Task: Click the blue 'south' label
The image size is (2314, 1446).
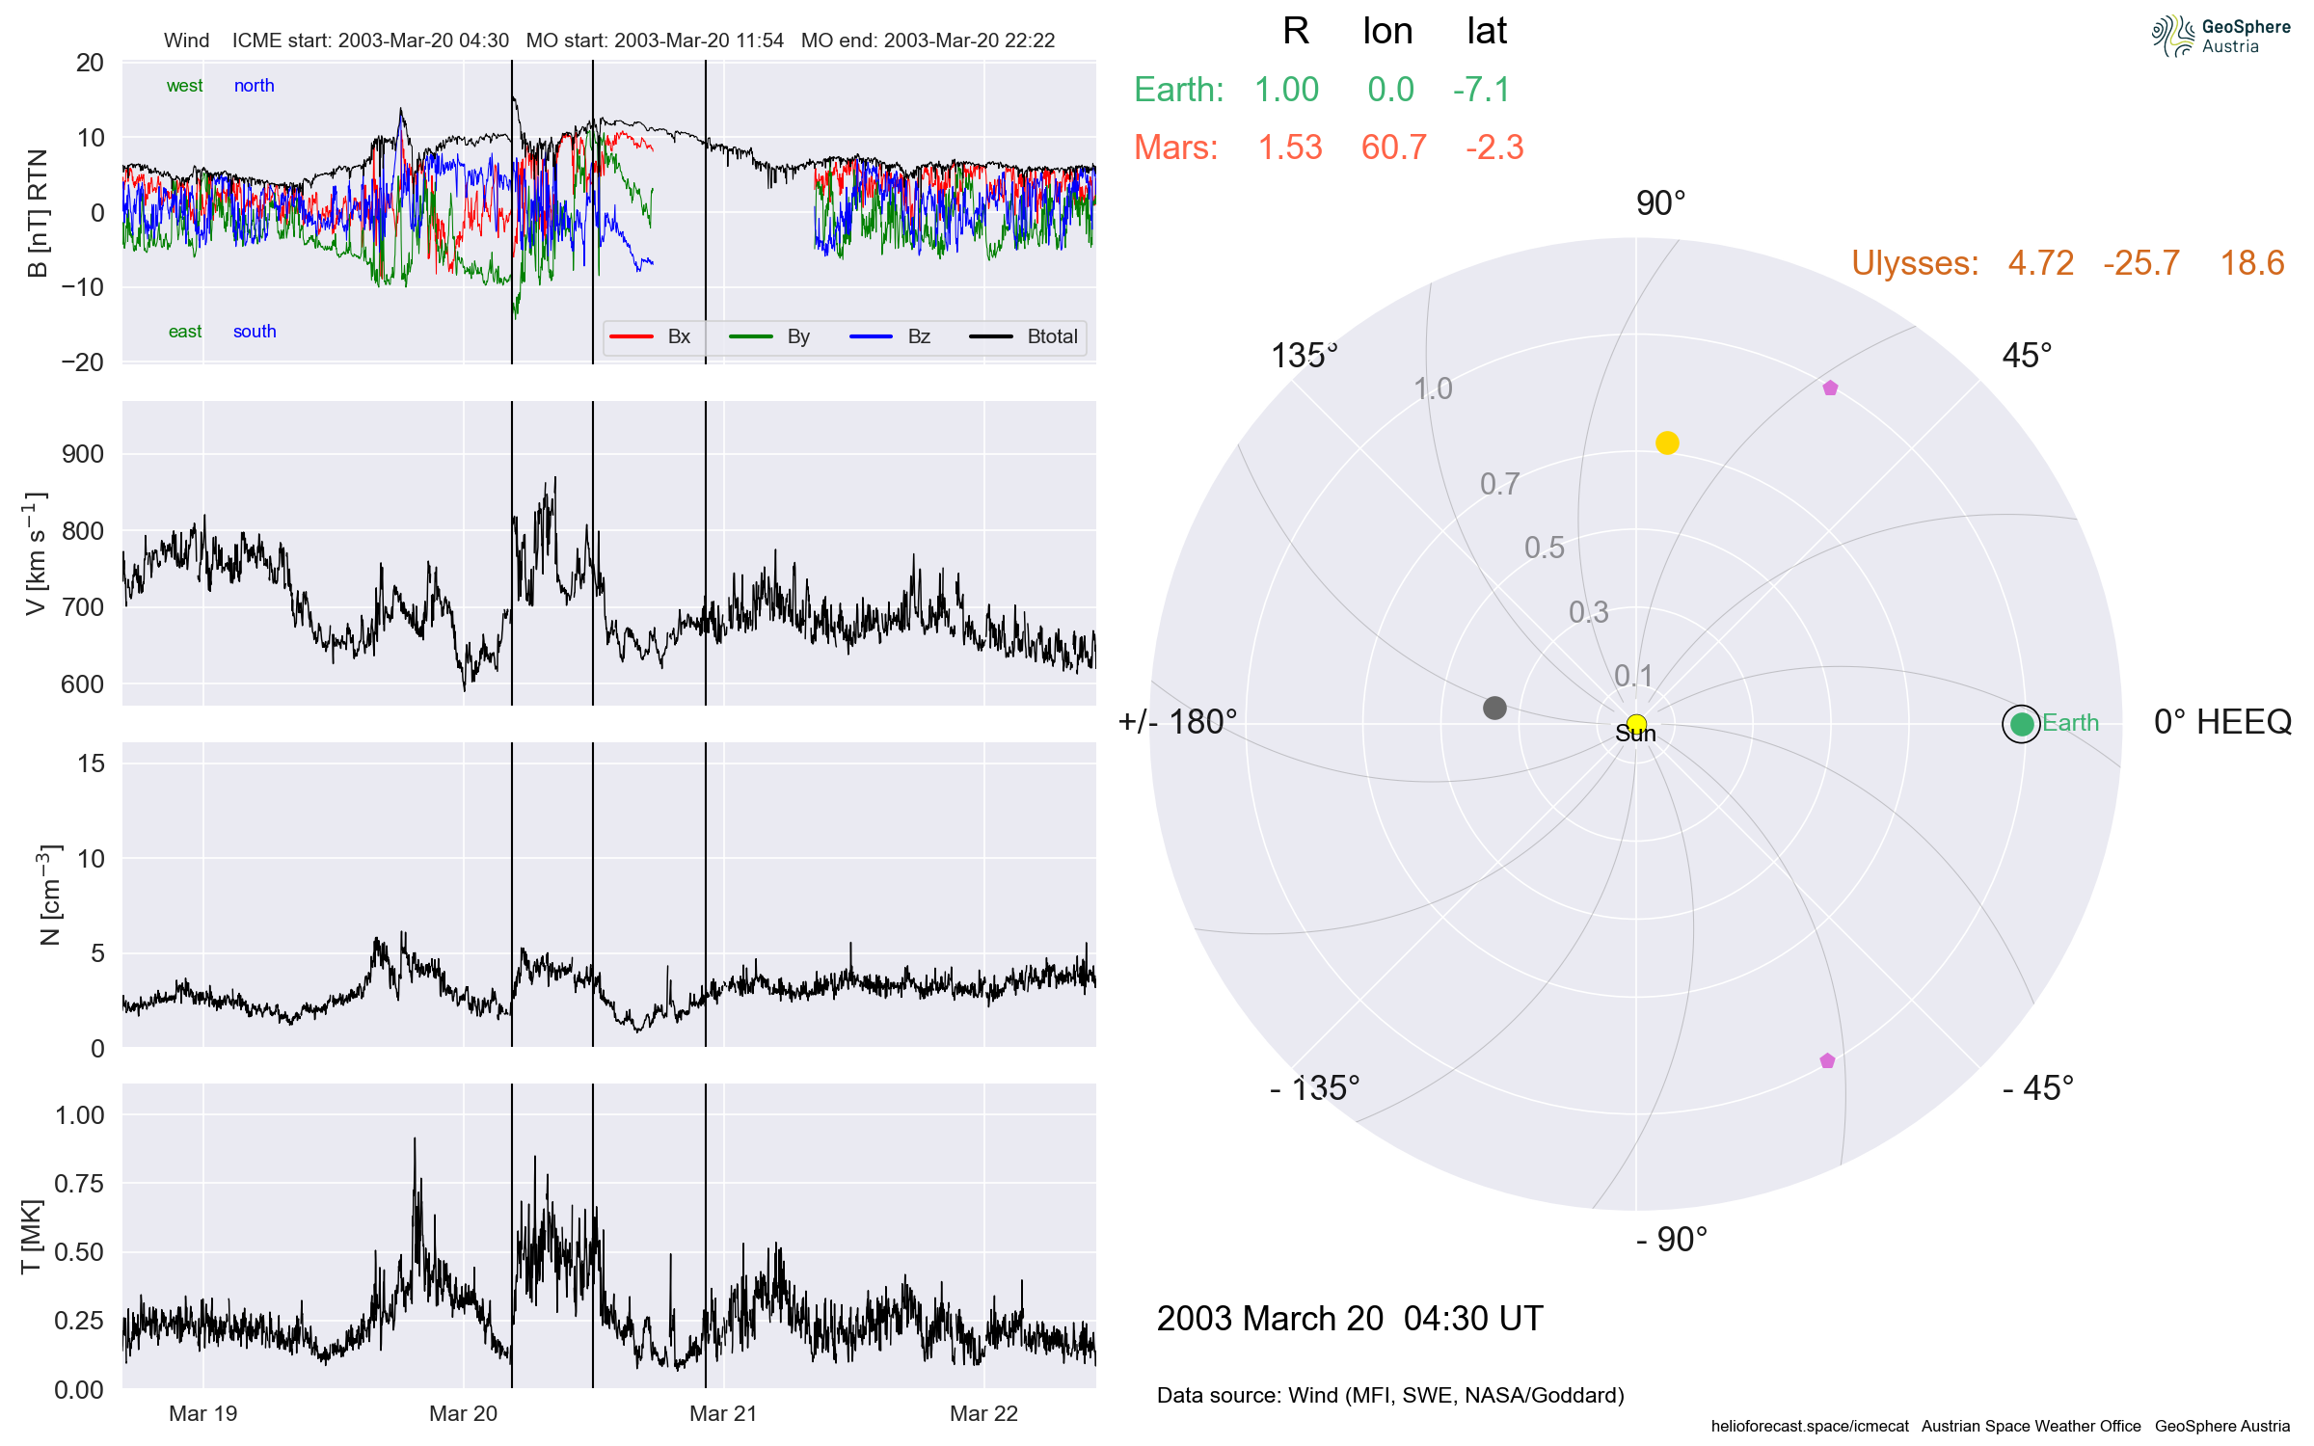Action: (x=255, y=332)
